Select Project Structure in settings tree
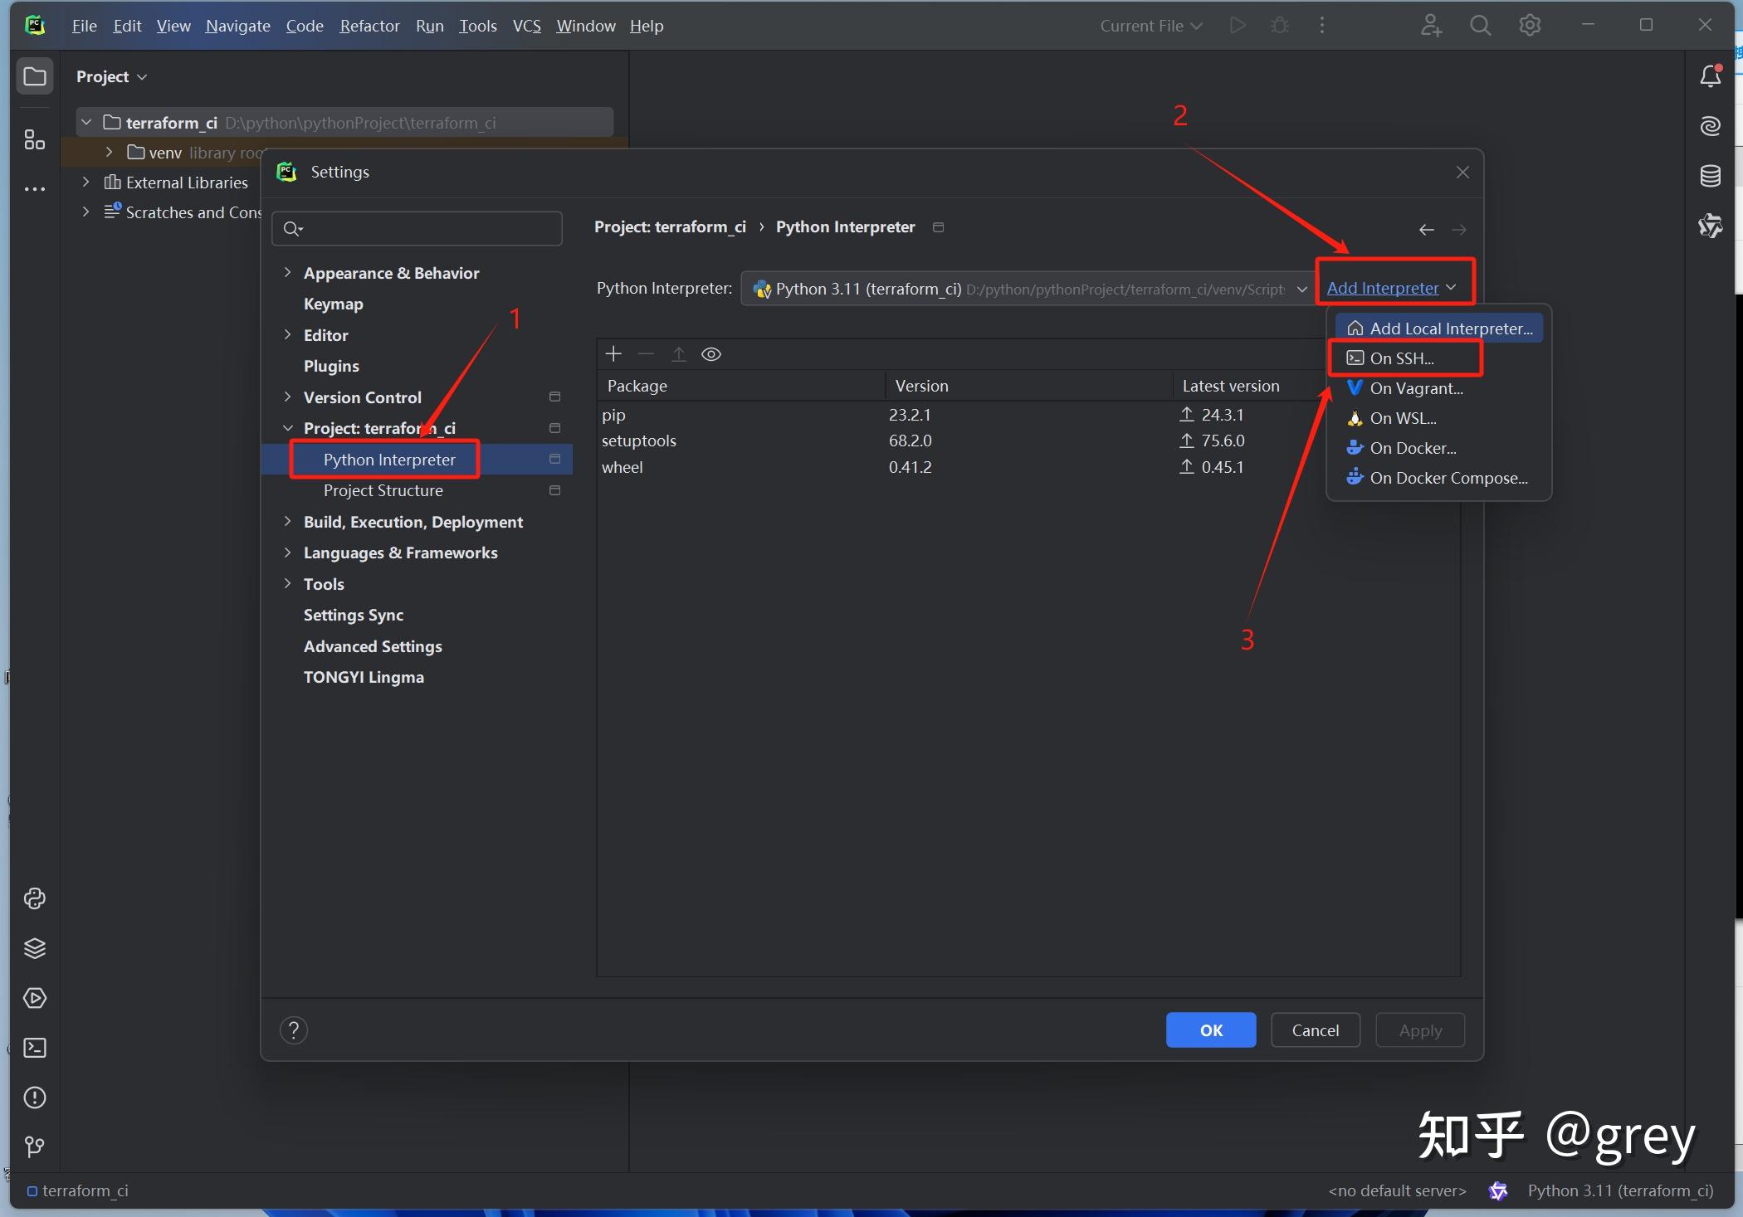 (383, 490)
